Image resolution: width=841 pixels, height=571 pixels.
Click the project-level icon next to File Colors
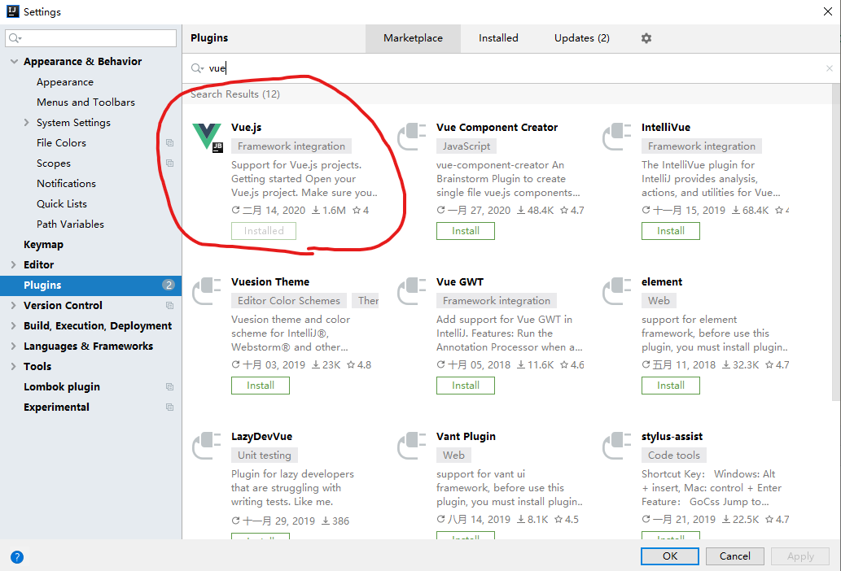(x=169, y=143)
